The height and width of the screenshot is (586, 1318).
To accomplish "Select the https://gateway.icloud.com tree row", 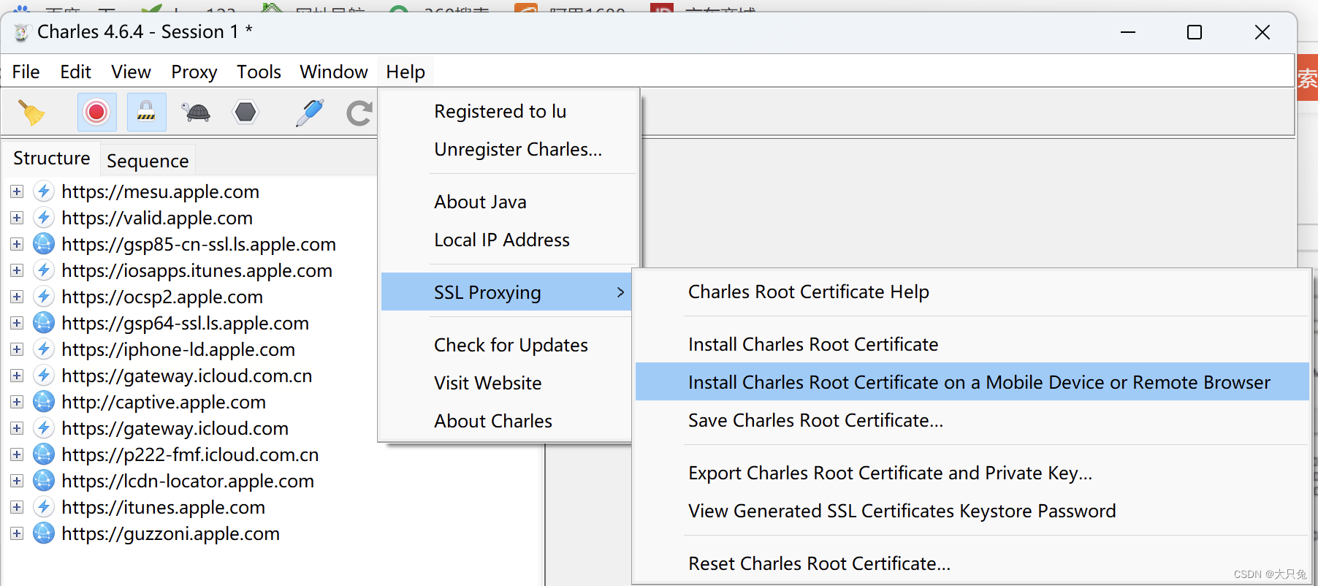I will (x=175, y=428).
